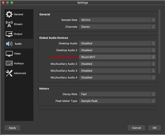
Task: Open the Mic/Auxiliary Audio 2 dropdown
Action: pos(117,64)
